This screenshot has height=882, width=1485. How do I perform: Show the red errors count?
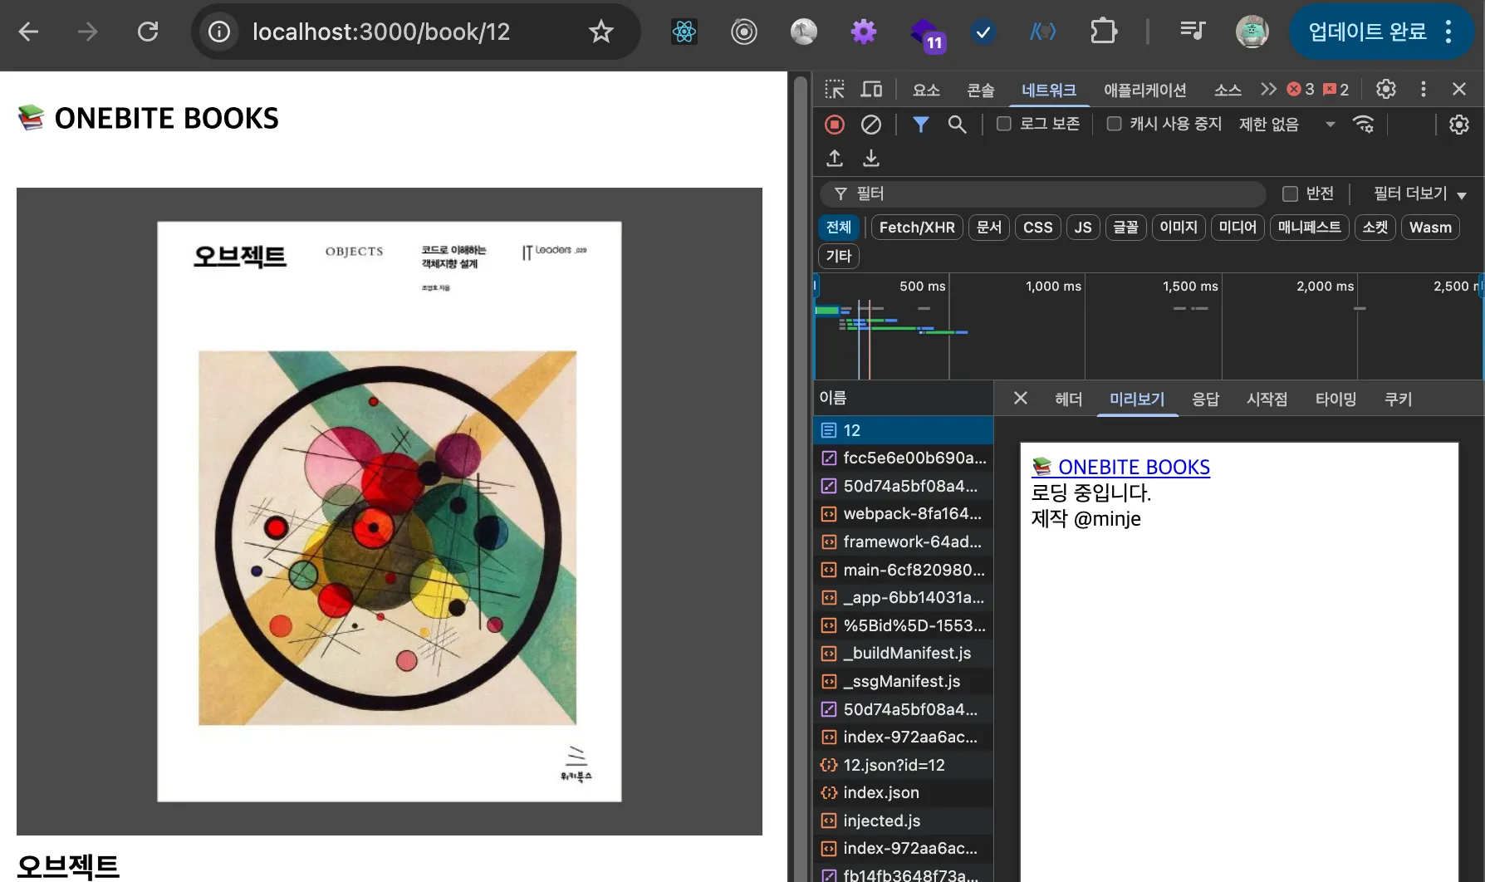pyautogui.click(x=1301, y=89)
